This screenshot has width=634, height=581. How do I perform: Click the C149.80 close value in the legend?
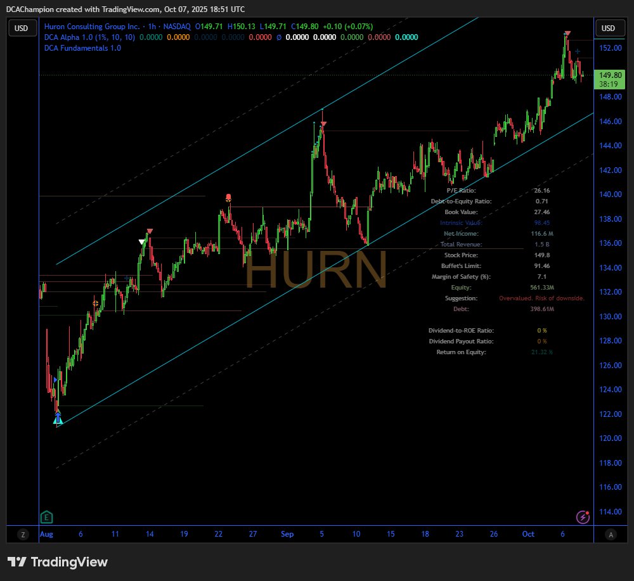click(304, 26)
